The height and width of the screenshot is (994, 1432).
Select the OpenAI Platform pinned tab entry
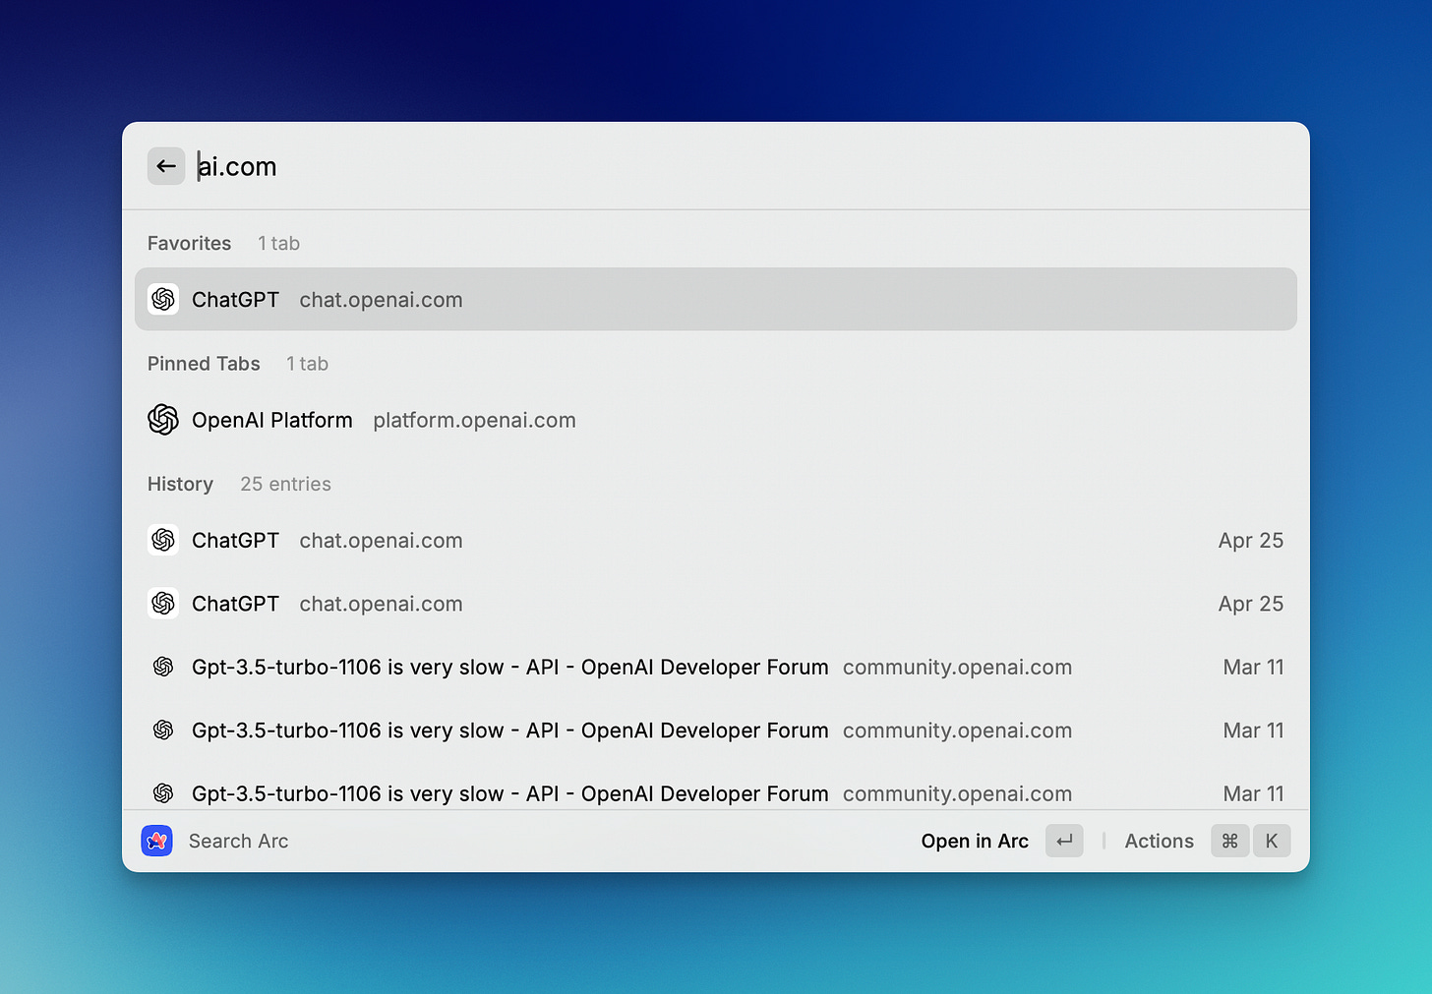point(716,420)
